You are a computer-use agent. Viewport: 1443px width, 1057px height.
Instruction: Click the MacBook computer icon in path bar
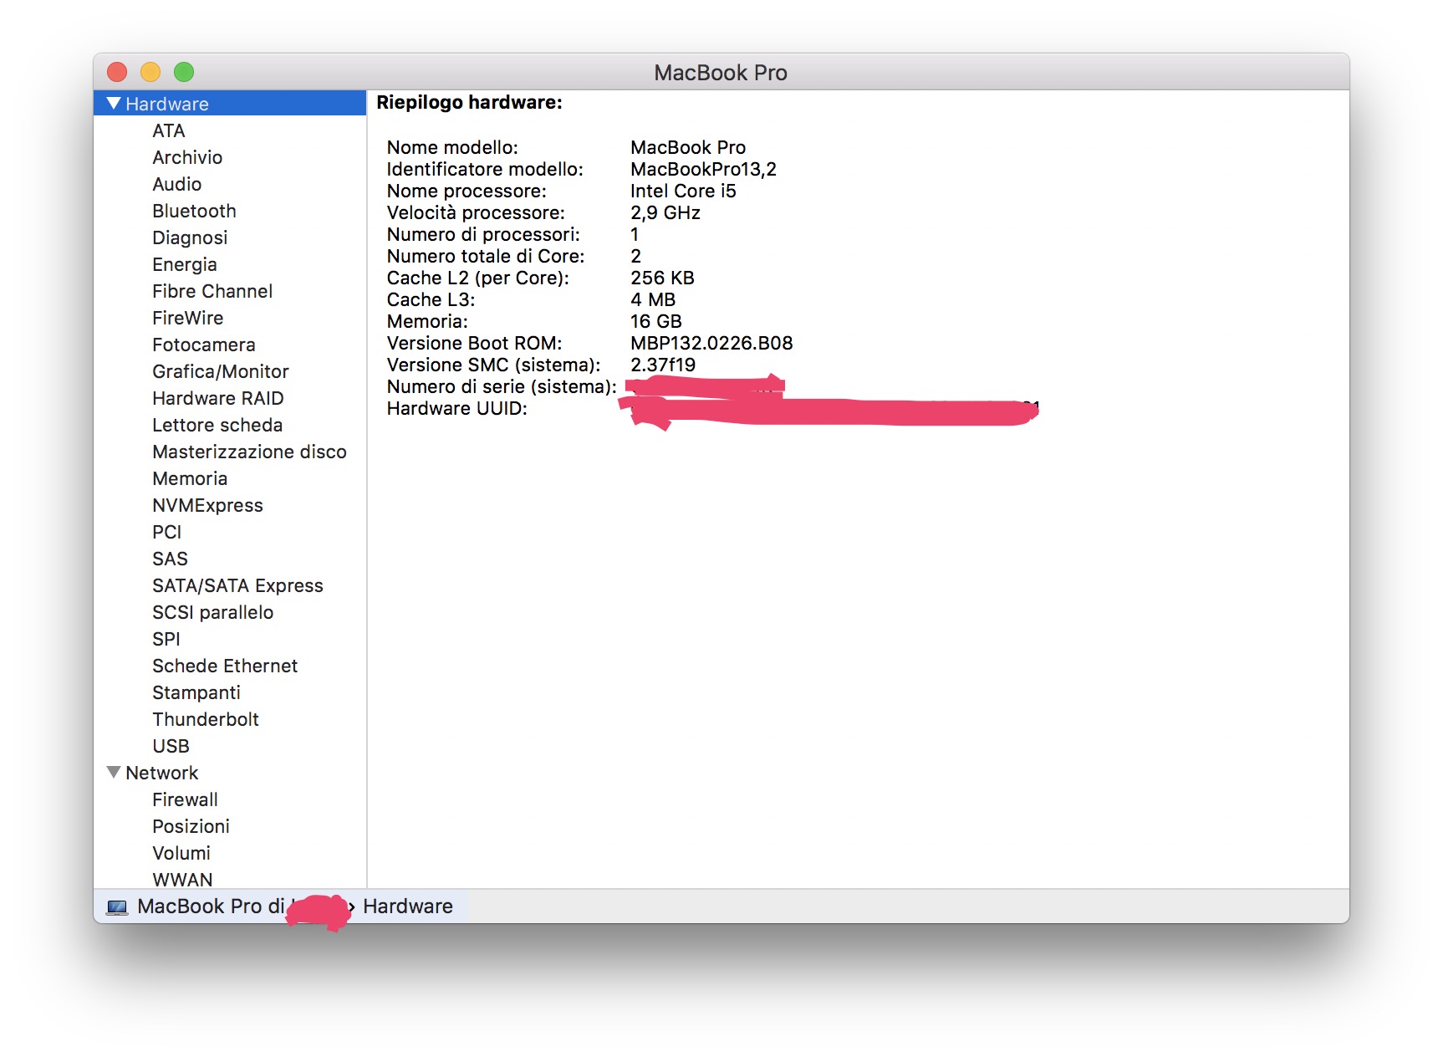tap(117, 907)
